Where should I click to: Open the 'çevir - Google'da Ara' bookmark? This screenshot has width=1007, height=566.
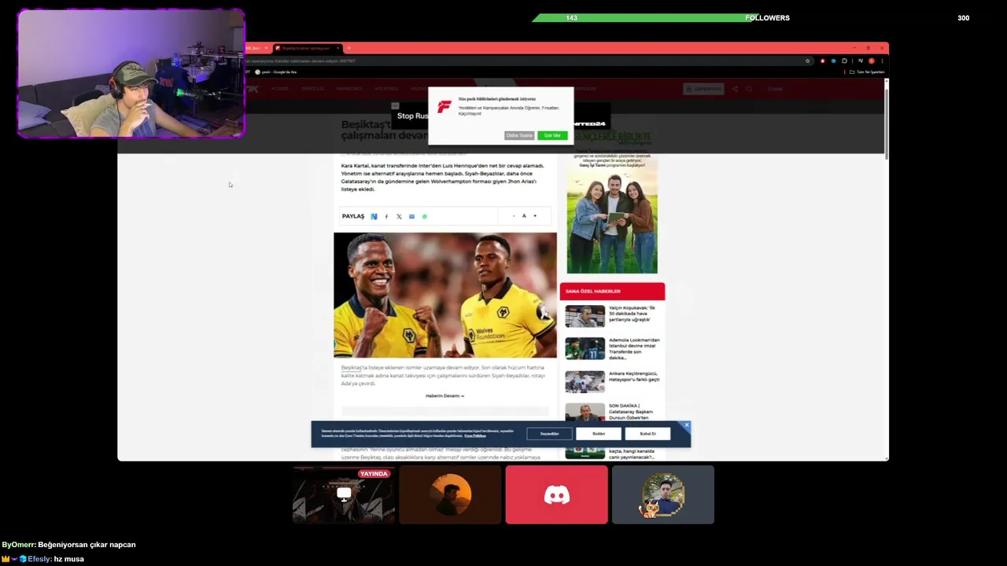(x=276, y=72)
